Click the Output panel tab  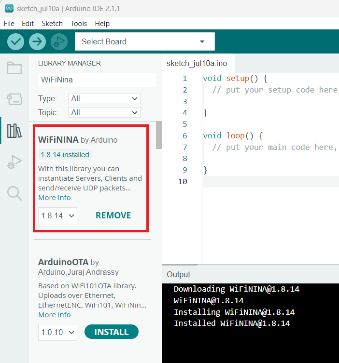coord(178,275)
